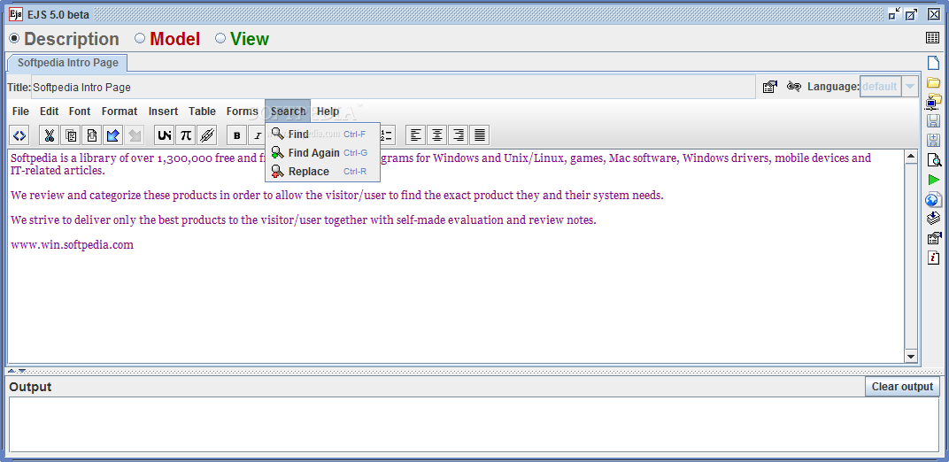Select the Description radio button
Viewport: 949px width, 462px height.
(14, 39)
